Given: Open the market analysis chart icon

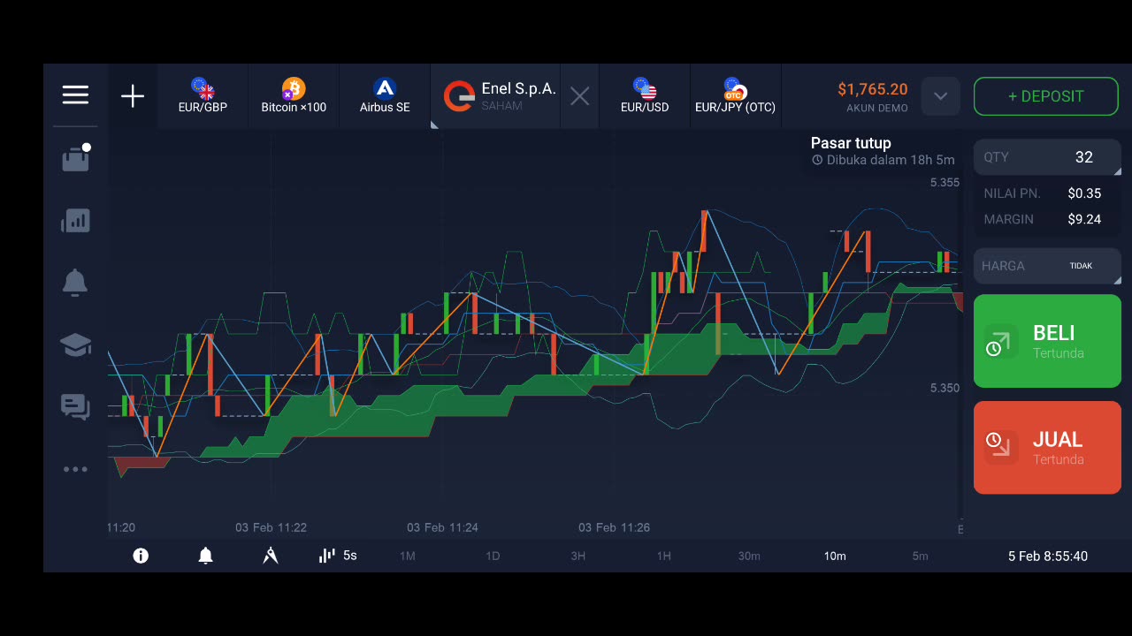Looking at the screenshot, I should pos(75,221).
